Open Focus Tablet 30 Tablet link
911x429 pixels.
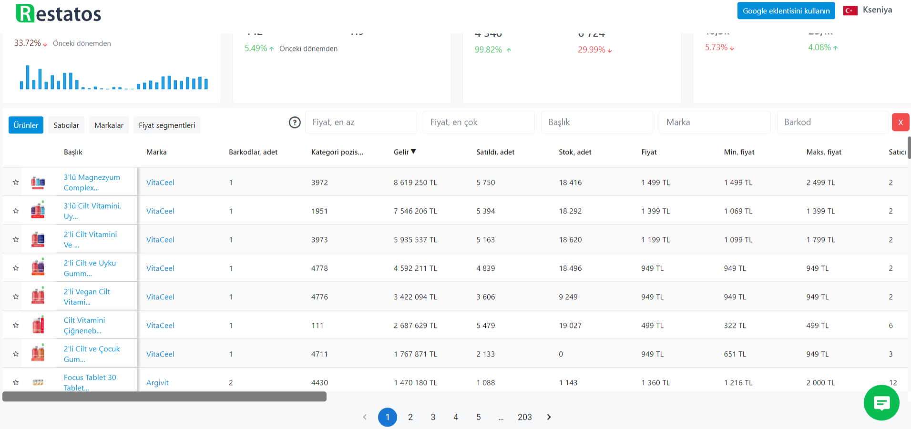click(90, 383)
